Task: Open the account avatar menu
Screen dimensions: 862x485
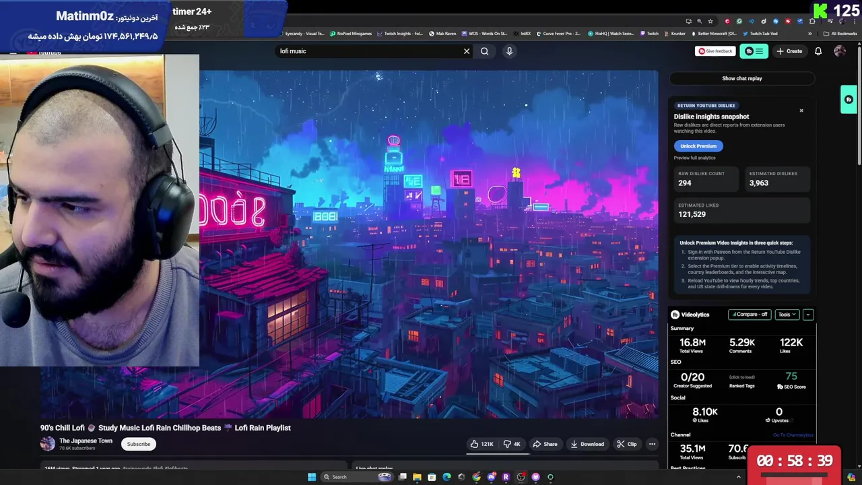Action: click(x=840, y=51)
